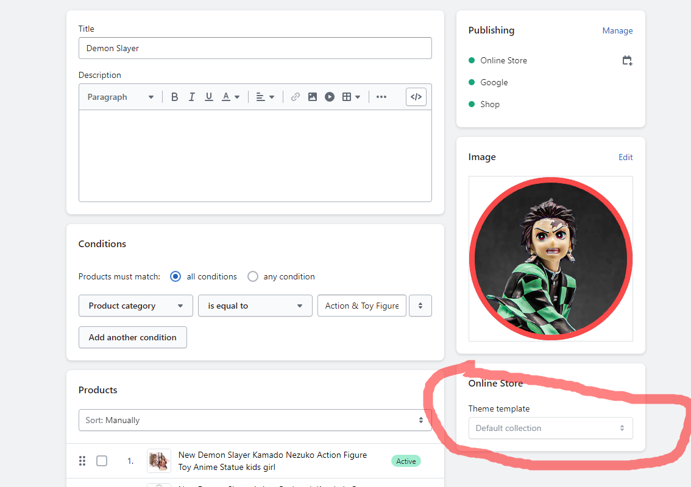
Task: Click the 'Theme template' label
Action: click(499, 408)
